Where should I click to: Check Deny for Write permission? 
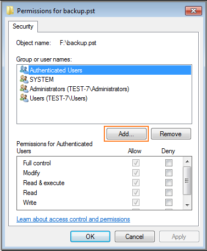pos(169,202)
